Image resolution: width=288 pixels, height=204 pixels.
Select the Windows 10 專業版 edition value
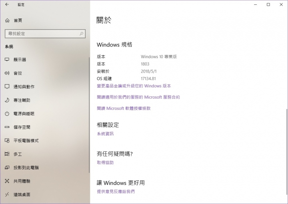tap(159, 57)
